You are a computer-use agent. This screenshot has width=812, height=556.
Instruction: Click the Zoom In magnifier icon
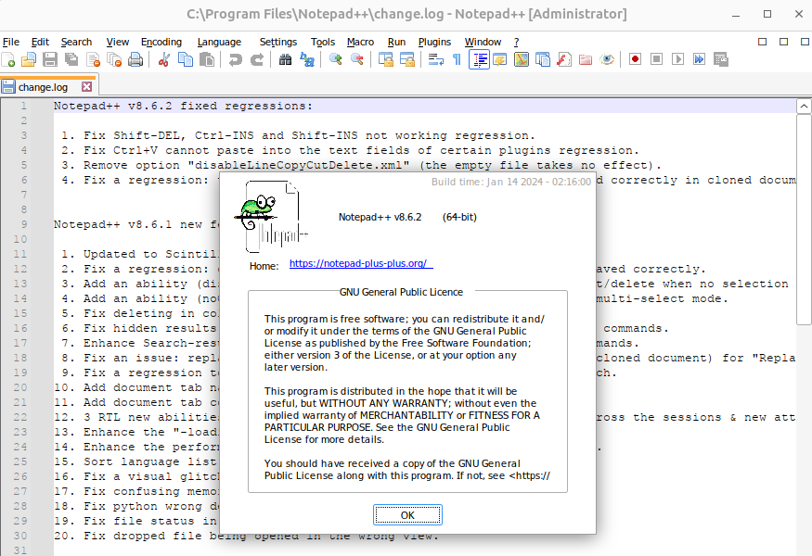(x=335, y=59)
